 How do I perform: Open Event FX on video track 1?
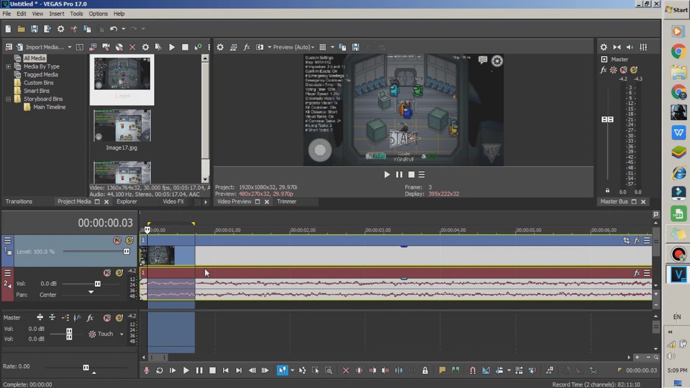click(637, 240)
